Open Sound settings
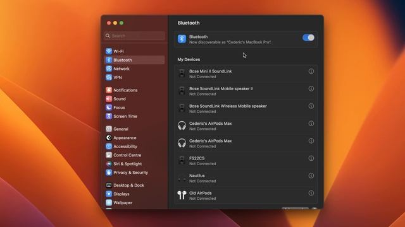405x227 pixels. [134, 99]
